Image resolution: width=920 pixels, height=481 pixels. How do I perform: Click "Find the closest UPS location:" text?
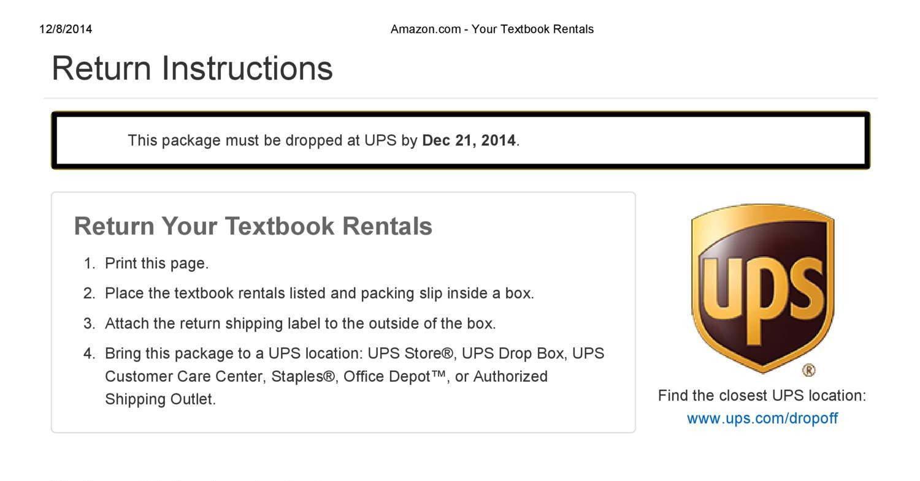tap(762, 396)
